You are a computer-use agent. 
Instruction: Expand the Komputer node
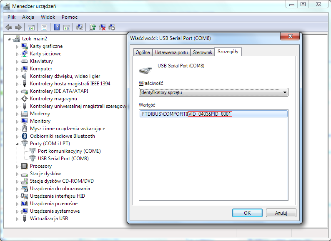(x=18, y=69)
